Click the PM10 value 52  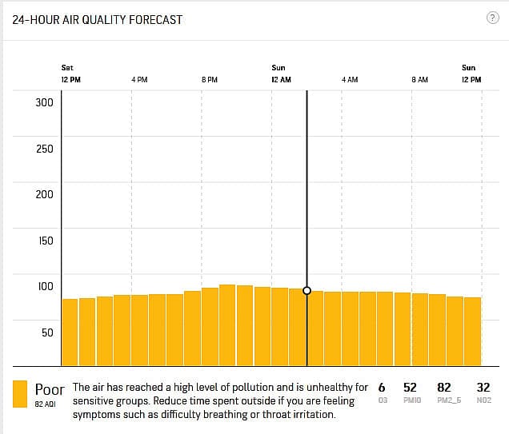click(x=410, y=388)
